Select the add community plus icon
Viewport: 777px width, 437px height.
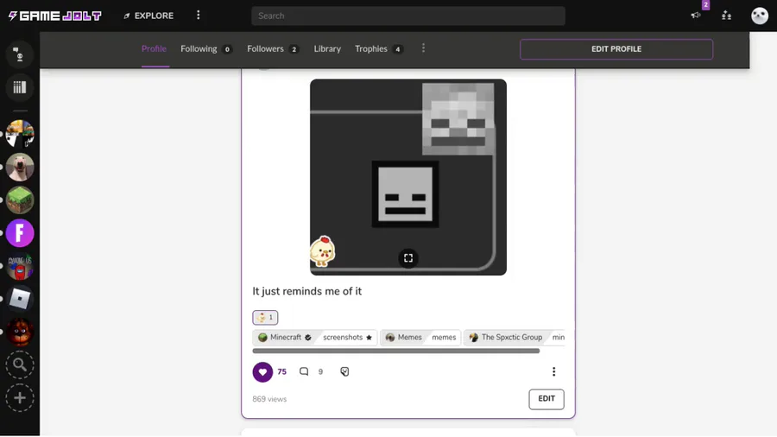(20, 398)
